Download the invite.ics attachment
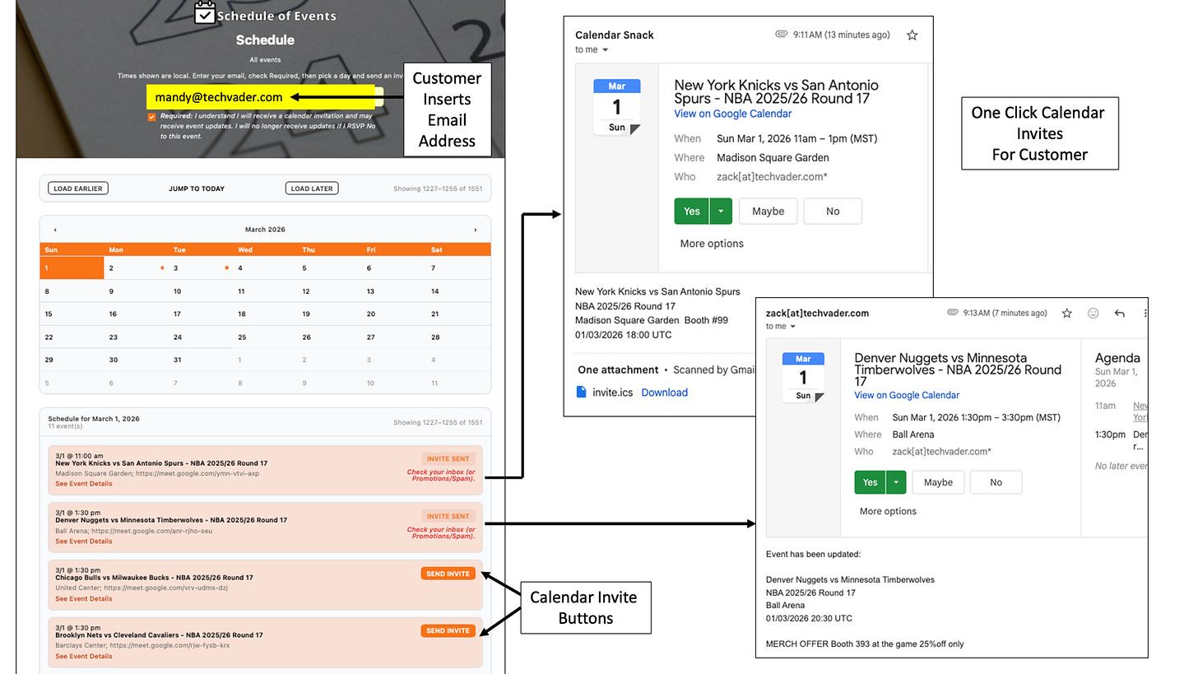 tap(664, 393)
